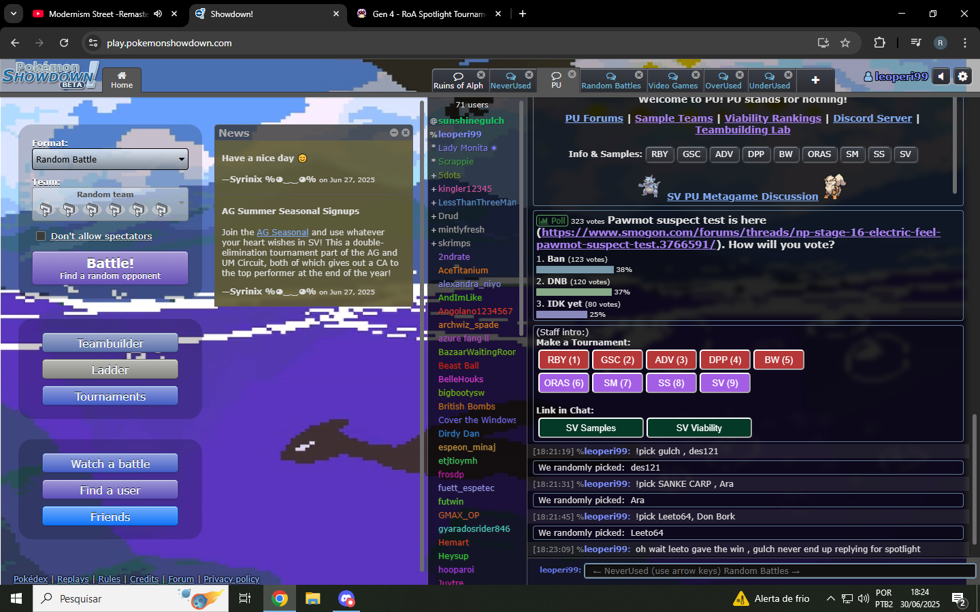The width and height of the screenshot is (980, 612).
Task: Open the sound volume settings speaker icon
Action: coord(941,76)
